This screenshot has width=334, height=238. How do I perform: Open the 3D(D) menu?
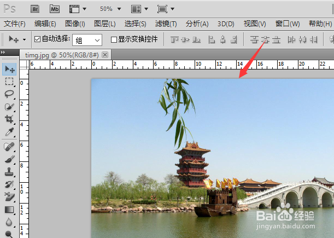(226, 24)
